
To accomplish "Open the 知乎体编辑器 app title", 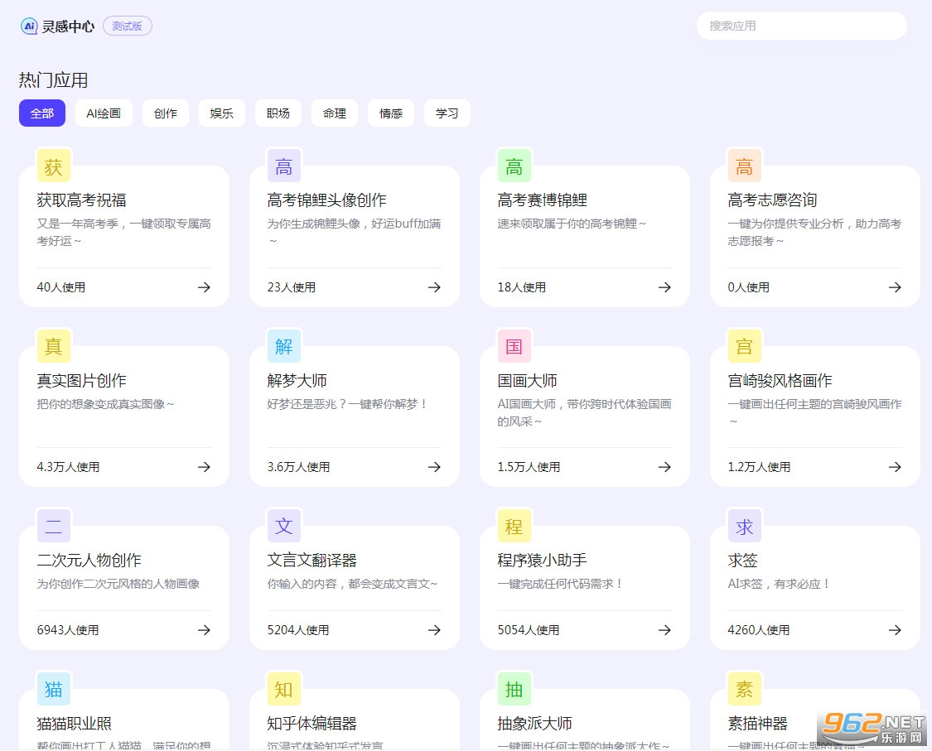I will (x=312, y=723).
